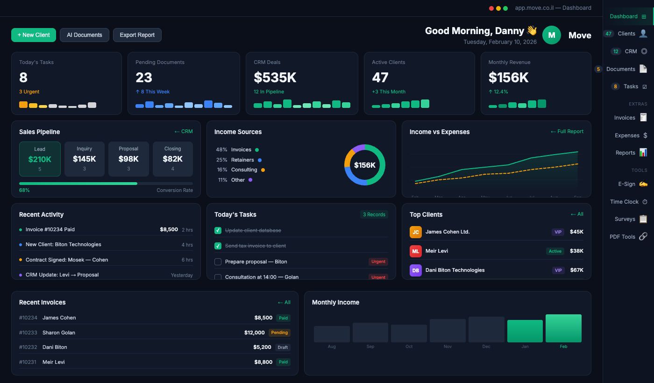Uncheck the completed Update client database task
The height and width of the screenshot is (383, 654).
218,230
